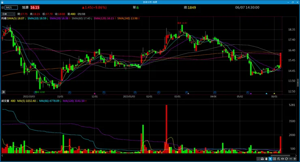Click the tallest red volume bar
The image size is (300, 162).
tap(167, 129)
